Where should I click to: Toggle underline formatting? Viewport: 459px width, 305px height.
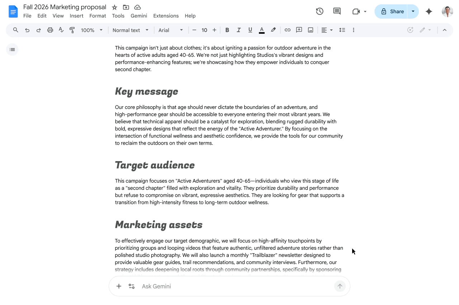tap(250, 30)
